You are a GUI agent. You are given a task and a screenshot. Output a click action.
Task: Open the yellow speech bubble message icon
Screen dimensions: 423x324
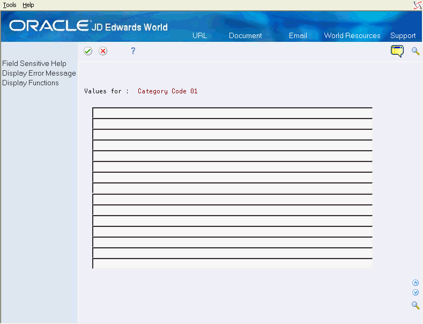[x=397, y=51]
